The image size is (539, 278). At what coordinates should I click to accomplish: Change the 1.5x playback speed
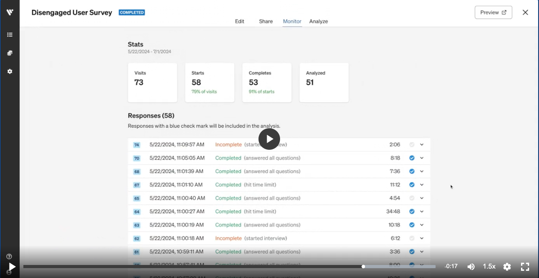[489, 266]
